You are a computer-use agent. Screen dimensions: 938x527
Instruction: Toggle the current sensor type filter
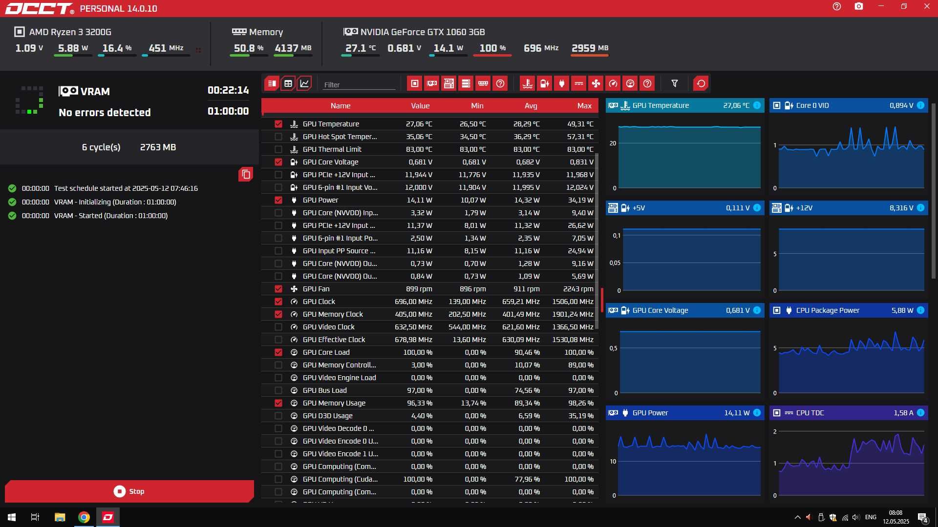[579, 83]
